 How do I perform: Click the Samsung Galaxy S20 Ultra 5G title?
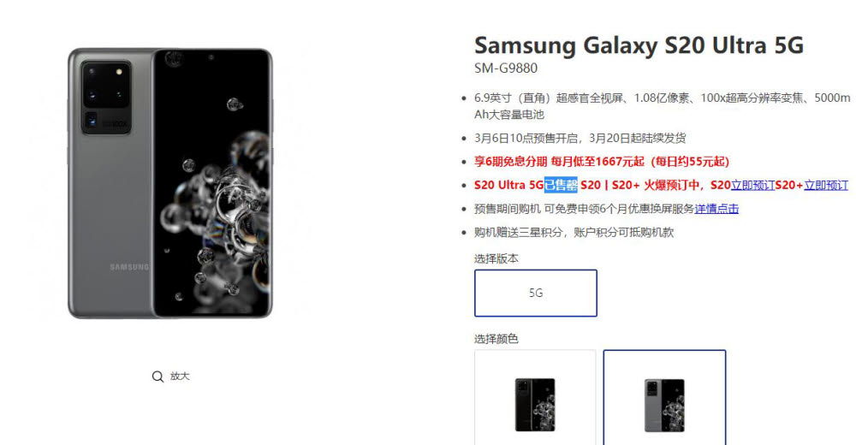(x=639, y=45)
